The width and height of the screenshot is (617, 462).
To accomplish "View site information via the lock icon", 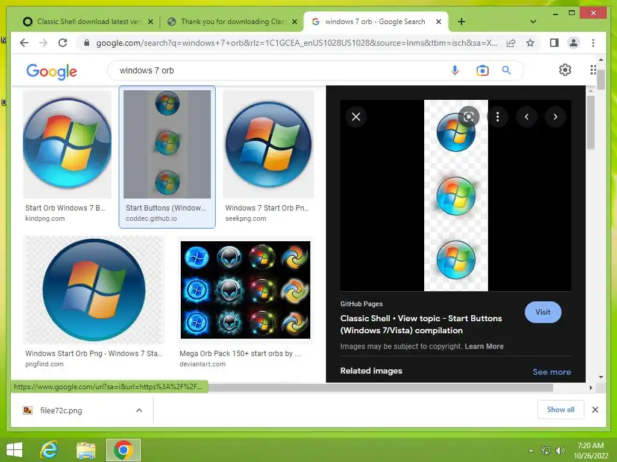I will 87,43.
